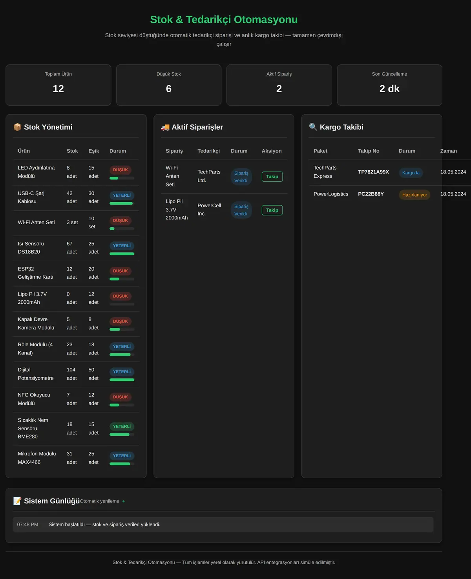The height and width of the screenshot is (579, 471).
Task: Click the magnifier icon beside Kargo Takibi
Action: coord(313,127)
